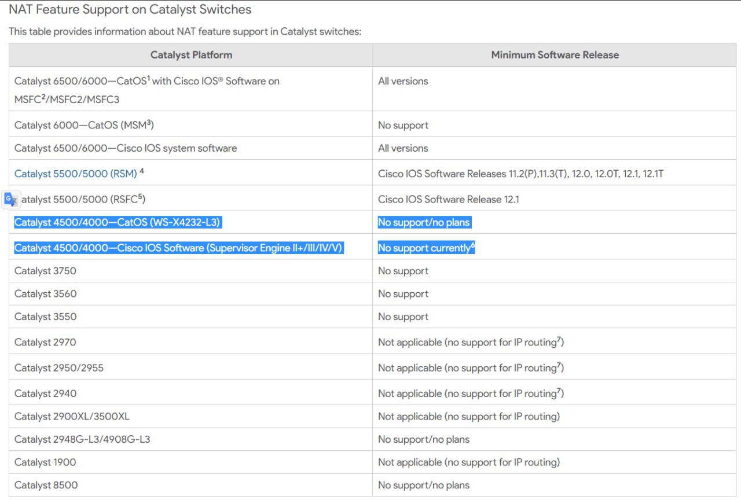Click "No support/no plans" in the Catalyst 8500 row
This screenshot has height=500, width=741.
pyautogui.click(x=424, y=486)
